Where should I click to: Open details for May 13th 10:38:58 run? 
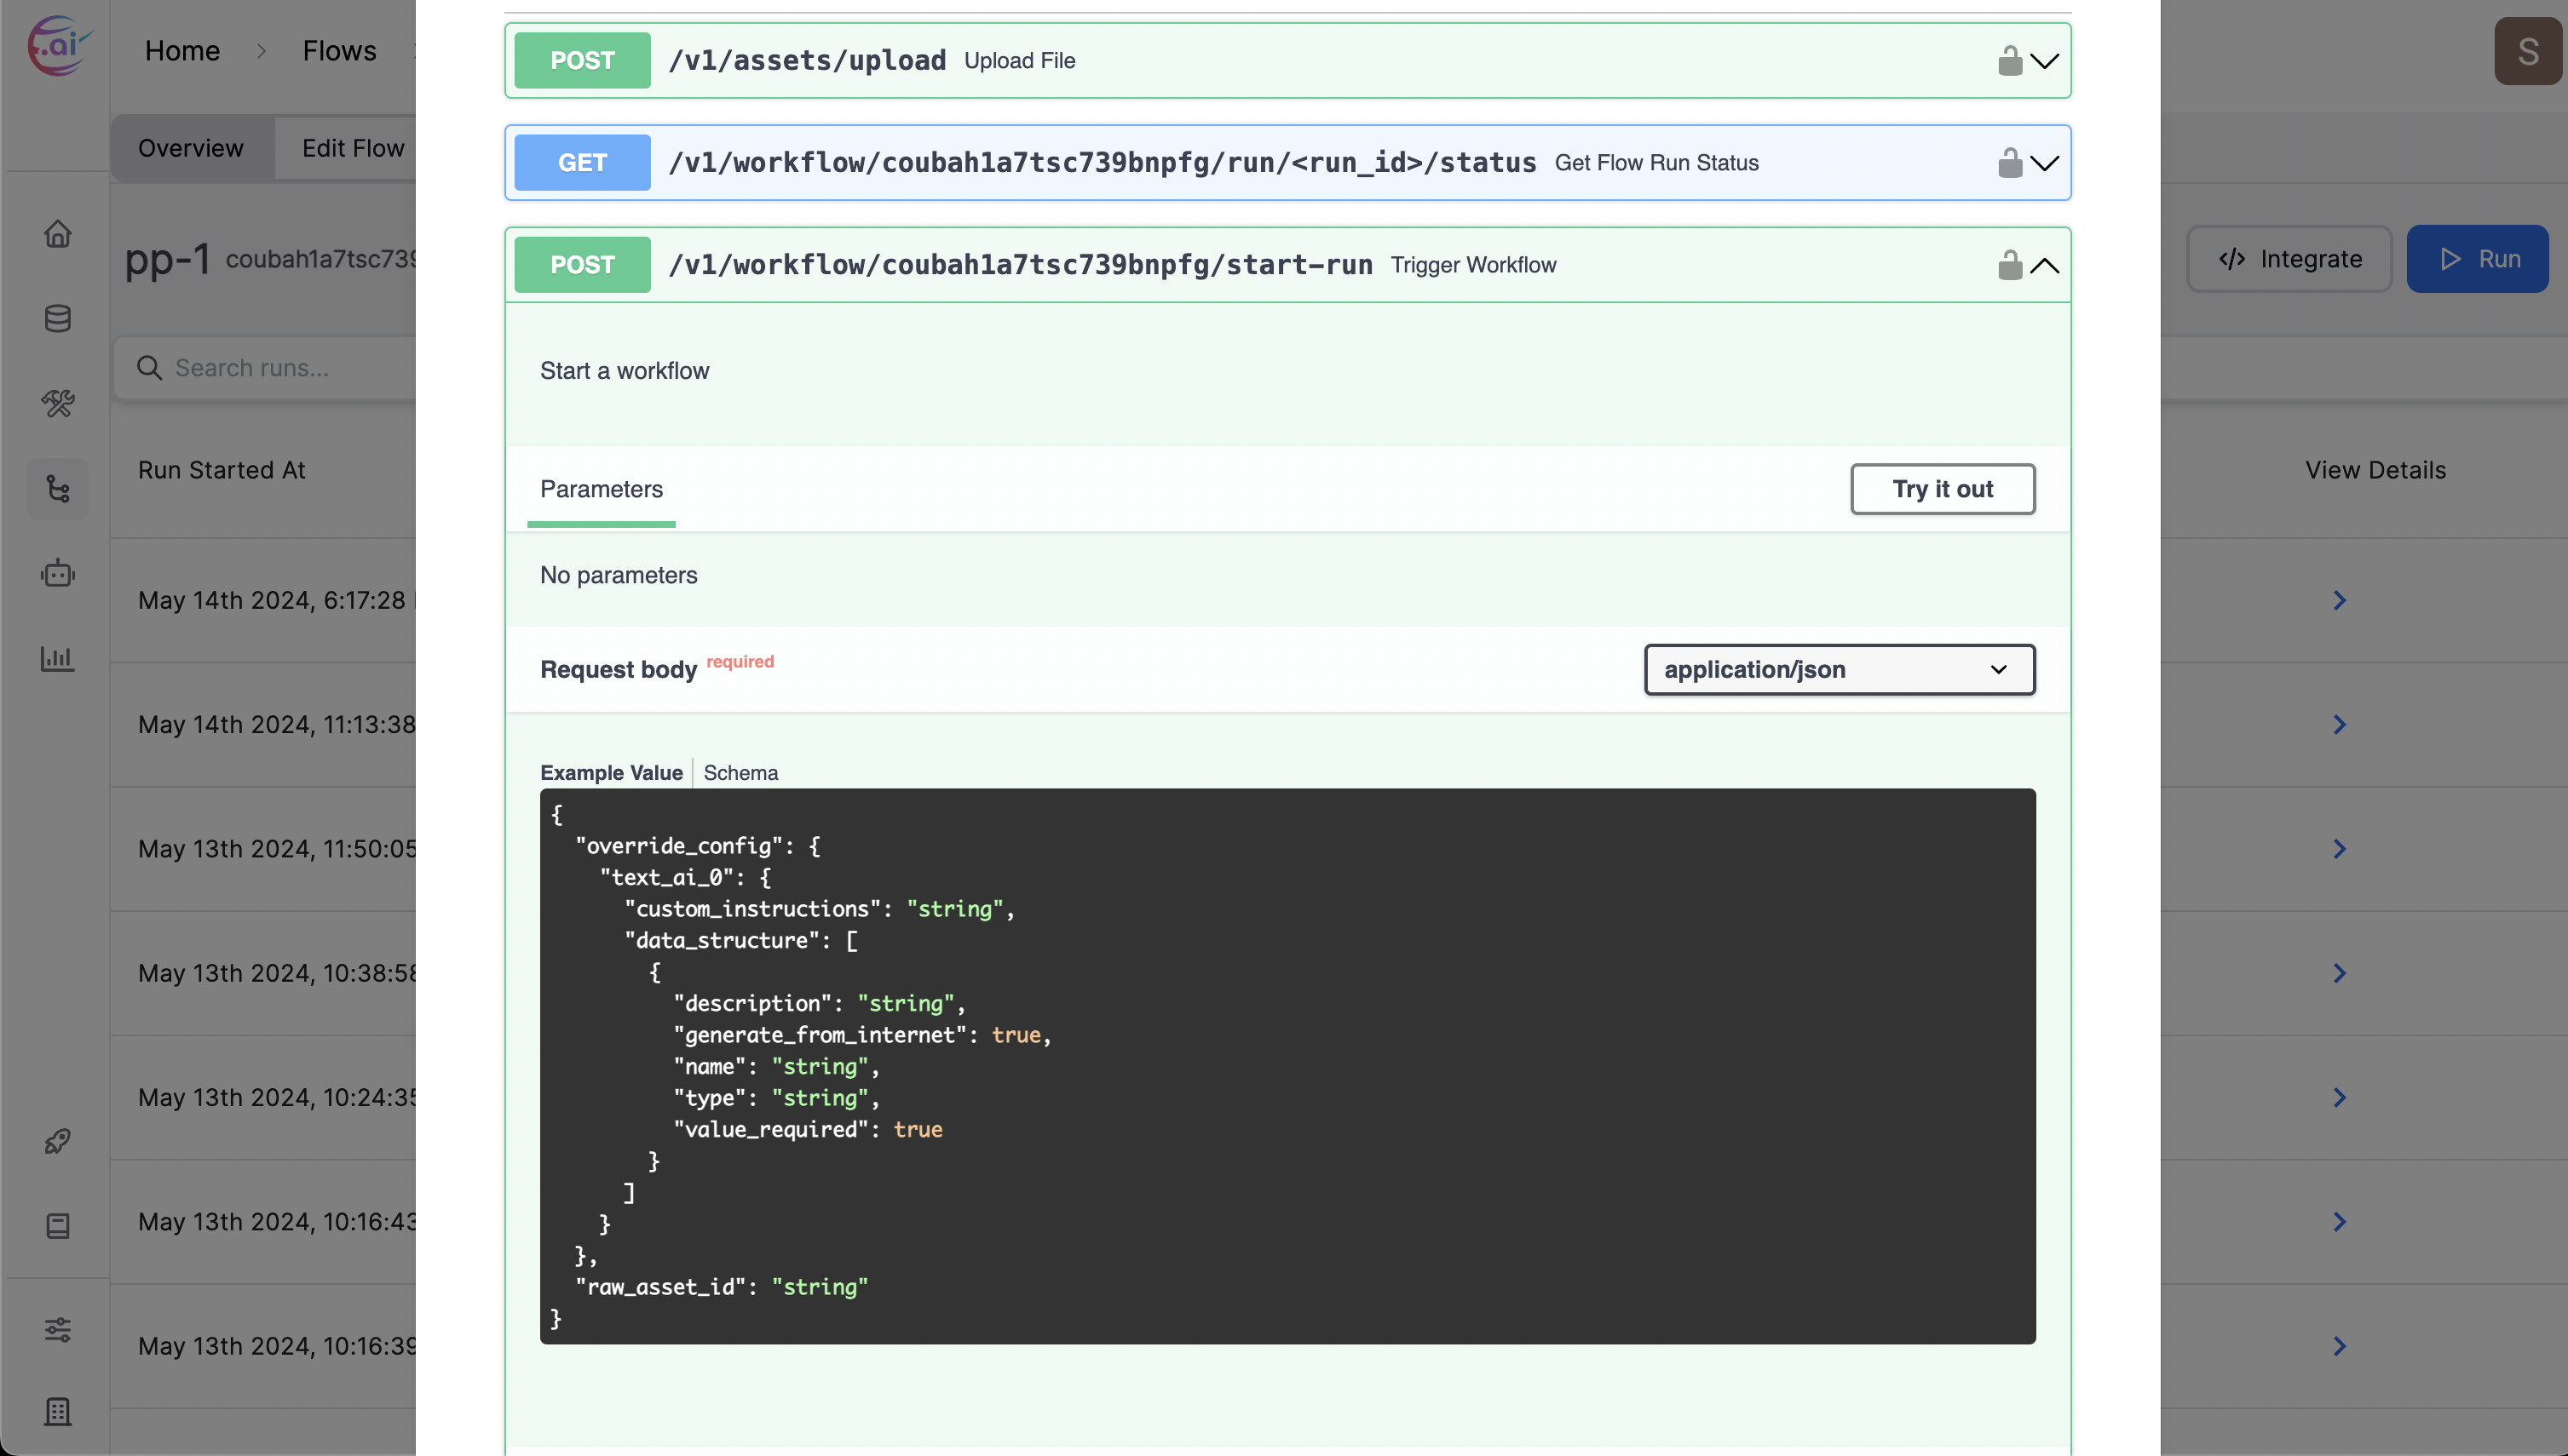point(2340,973)
